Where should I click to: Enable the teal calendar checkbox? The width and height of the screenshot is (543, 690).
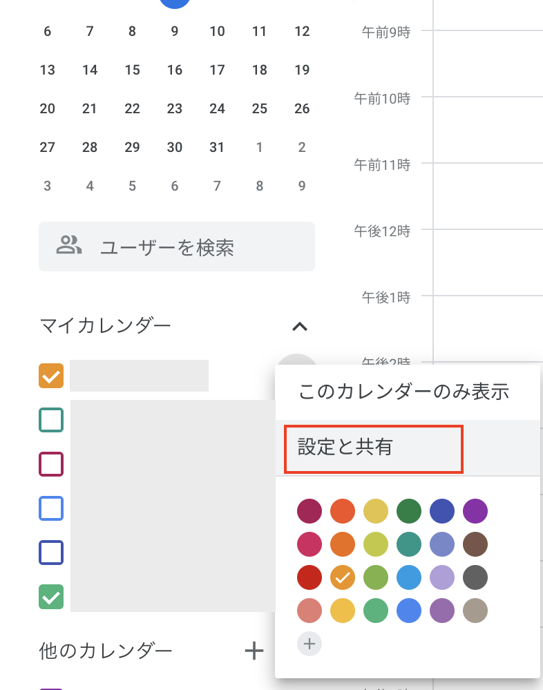coord(51,420)
